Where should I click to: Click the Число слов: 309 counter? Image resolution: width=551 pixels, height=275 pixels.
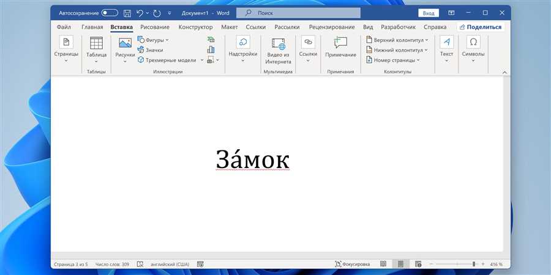[x=112, y=264]
